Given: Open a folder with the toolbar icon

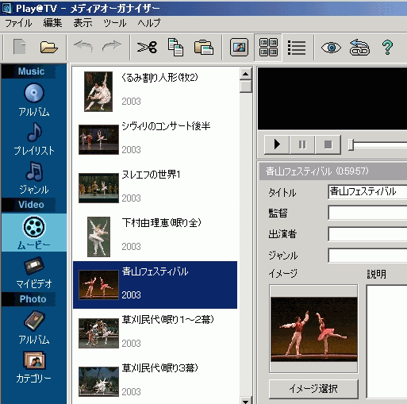Looking at the screenshot, I should pyautogui.click(x=49, y=48).
